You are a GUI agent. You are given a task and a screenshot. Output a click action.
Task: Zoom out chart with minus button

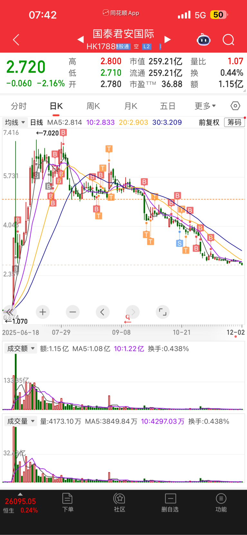73,312
